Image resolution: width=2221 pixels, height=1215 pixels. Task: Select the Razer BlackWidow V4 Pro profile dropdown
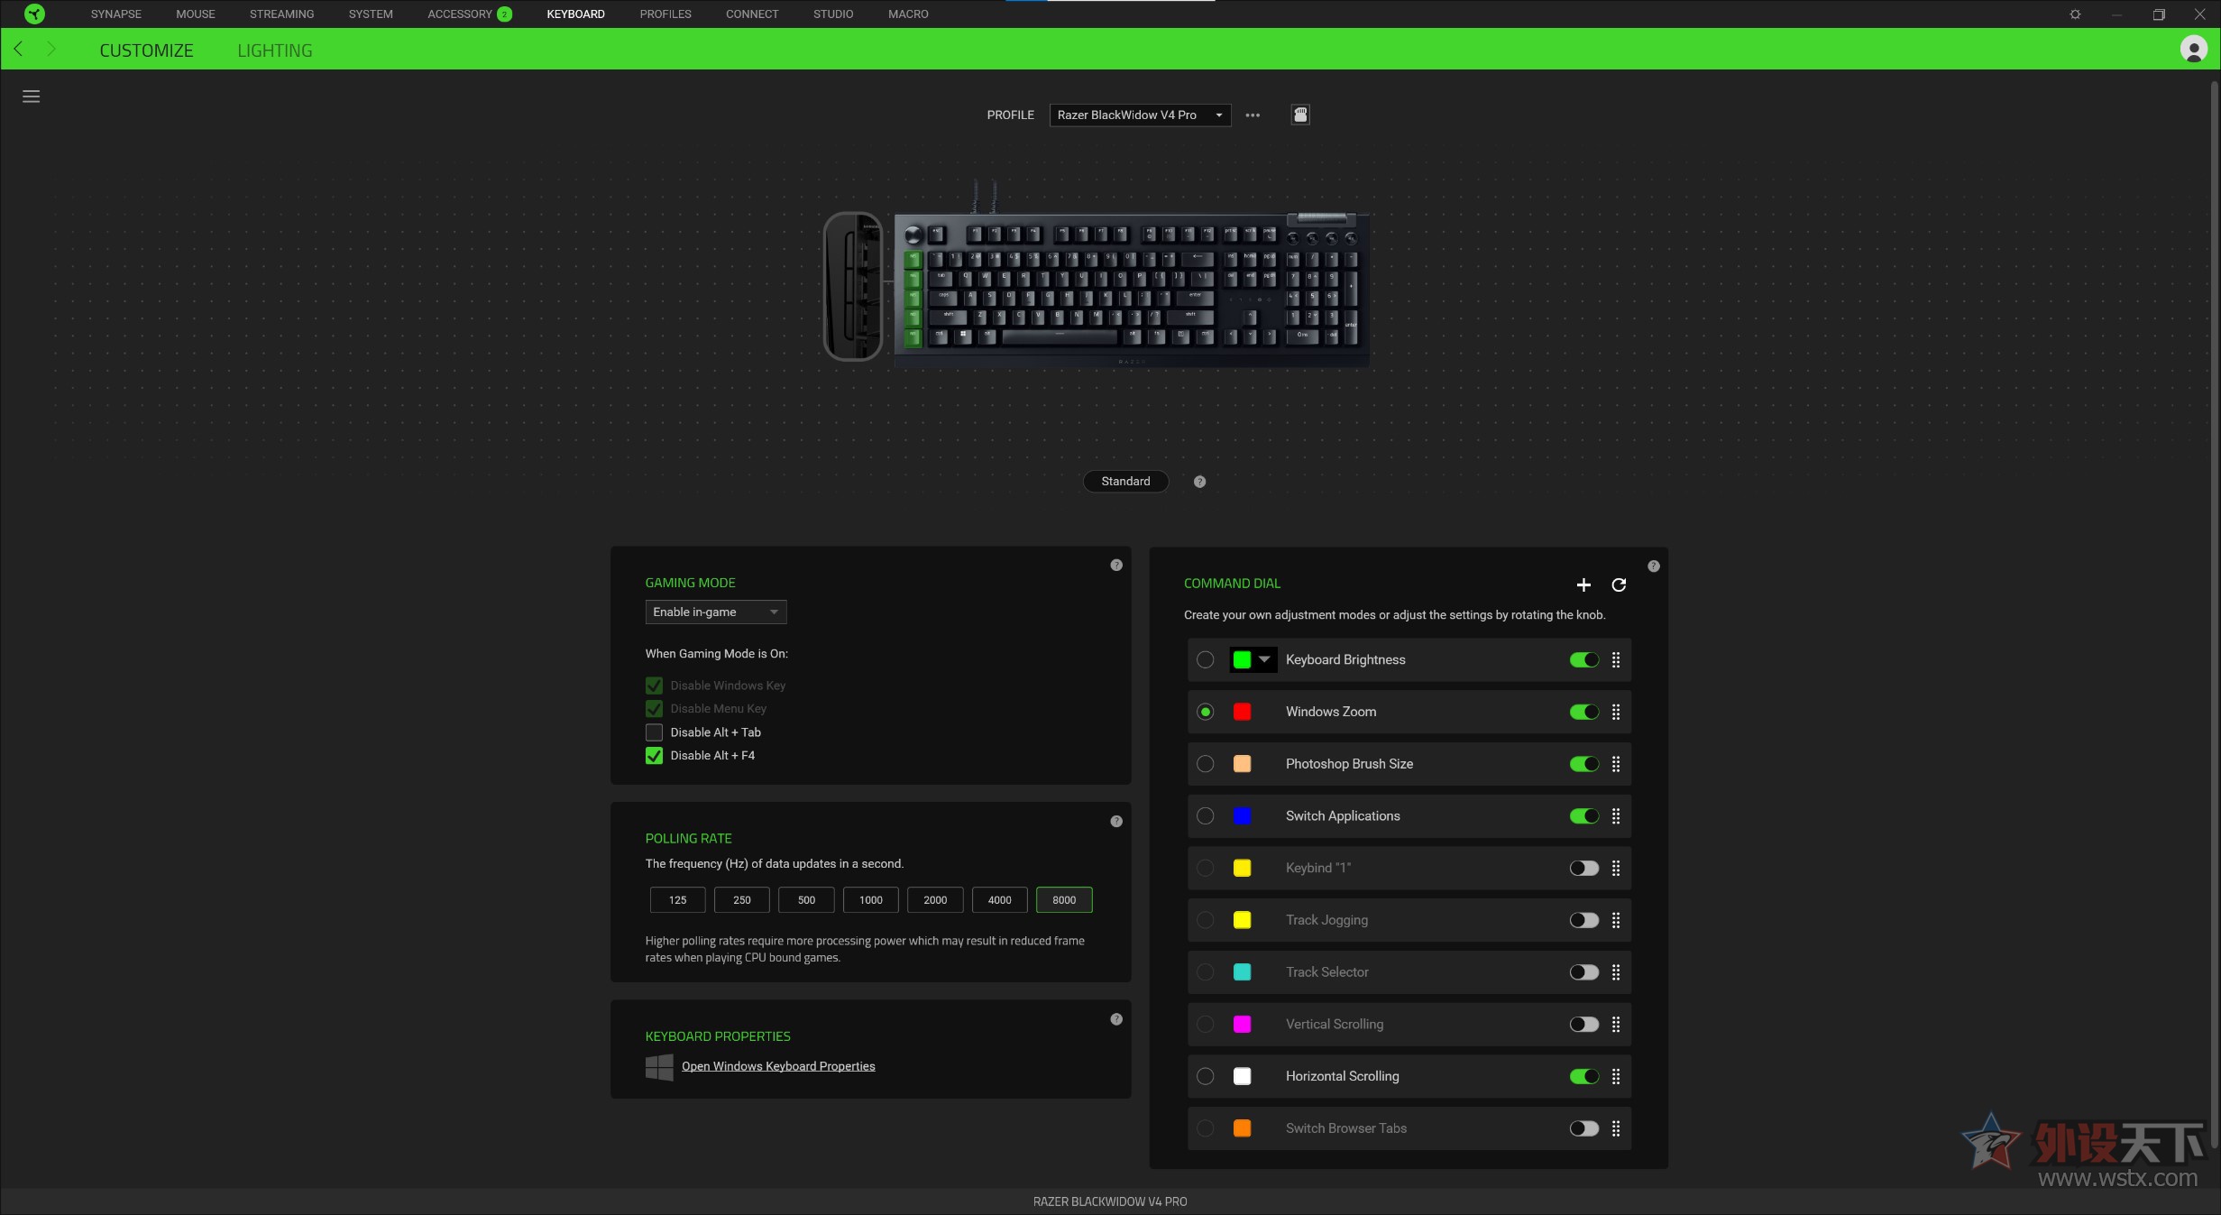coord(1140,114)
